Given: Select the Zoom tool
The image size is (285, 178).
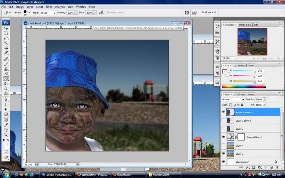Looking at the screenshot, I should coord(6,135).
